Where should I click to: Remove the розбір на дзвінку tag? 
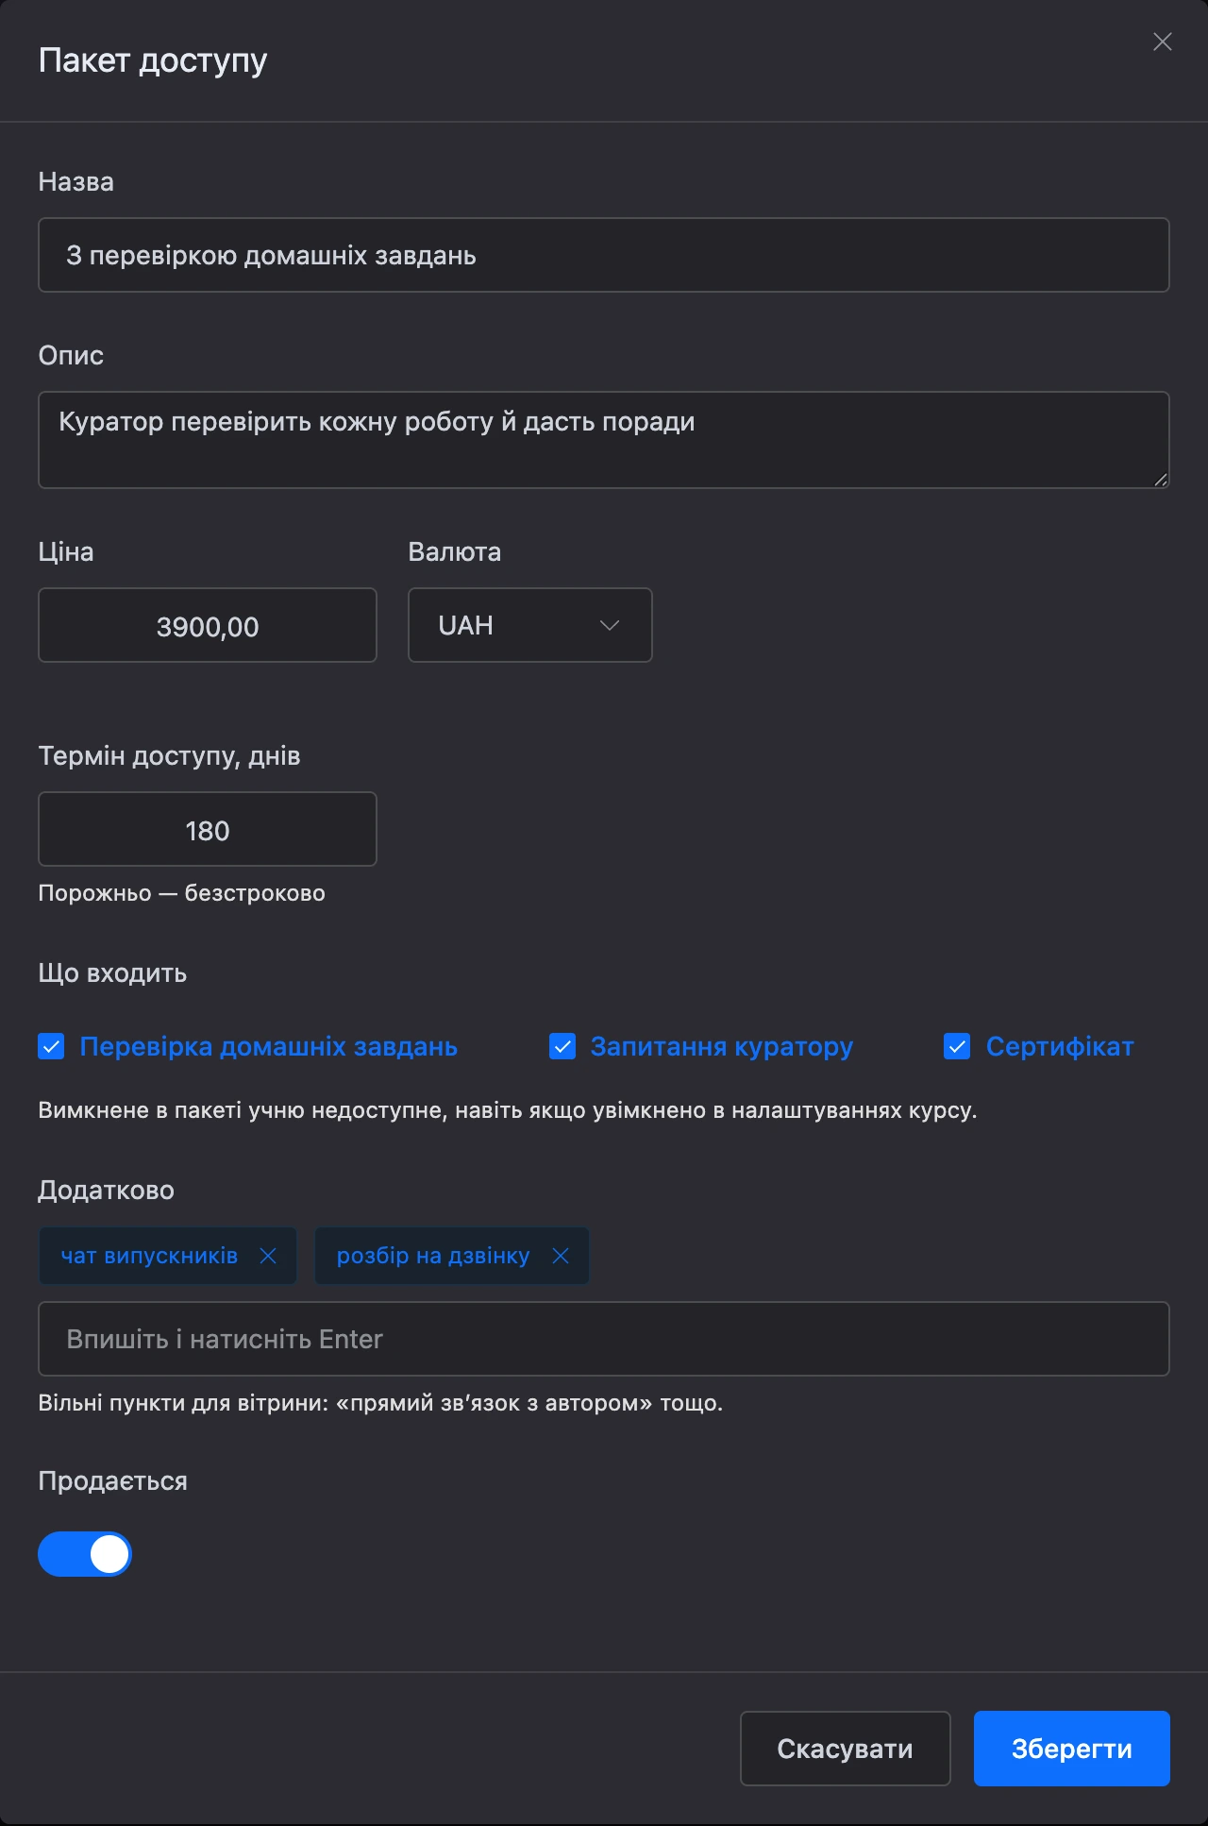[561, 1256]
